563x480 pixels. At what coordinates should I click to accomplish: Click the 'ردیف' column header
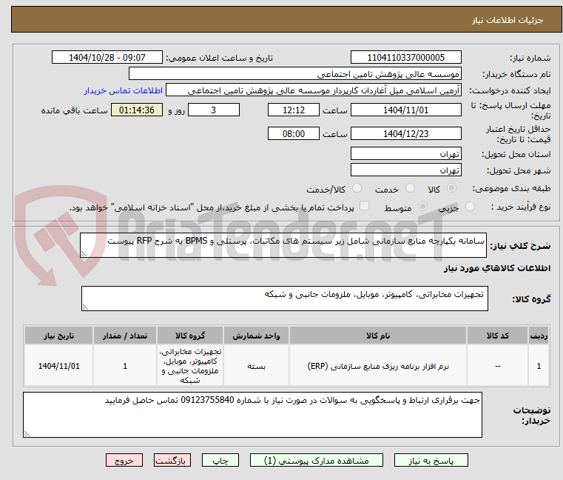pos(539,336)
